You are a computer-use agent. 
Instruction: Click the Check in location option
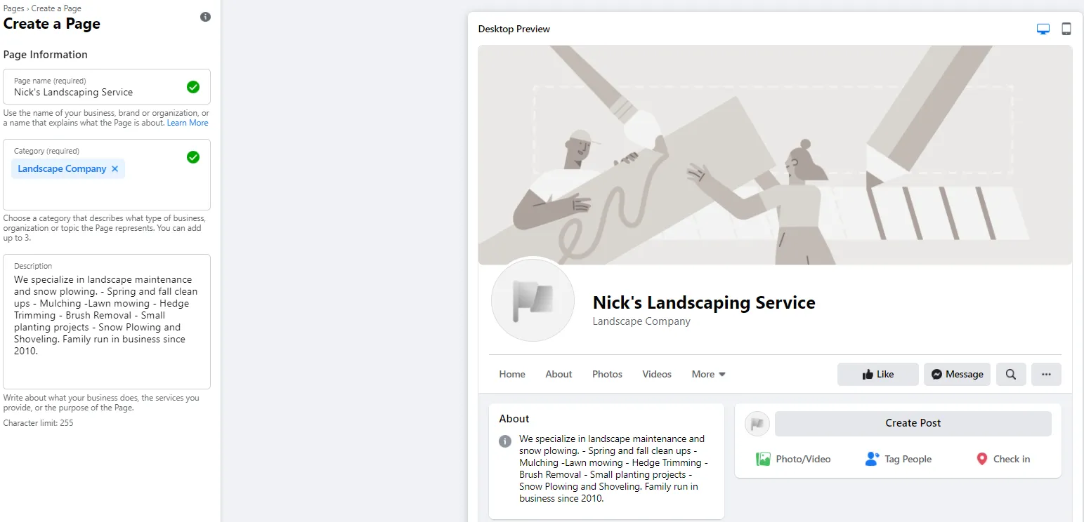(1003, 459)
